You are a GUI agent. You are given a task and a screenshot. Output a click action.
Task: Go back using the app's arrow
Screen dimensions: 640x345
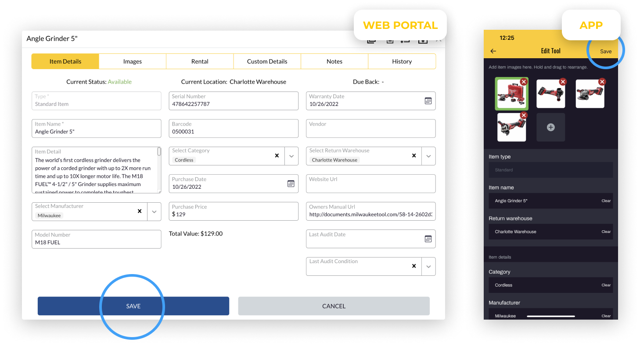point(493,51)
